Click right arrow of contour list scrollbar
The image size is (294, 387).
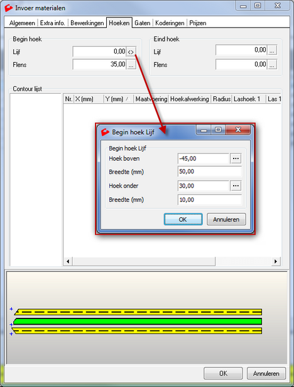(276, 261)
